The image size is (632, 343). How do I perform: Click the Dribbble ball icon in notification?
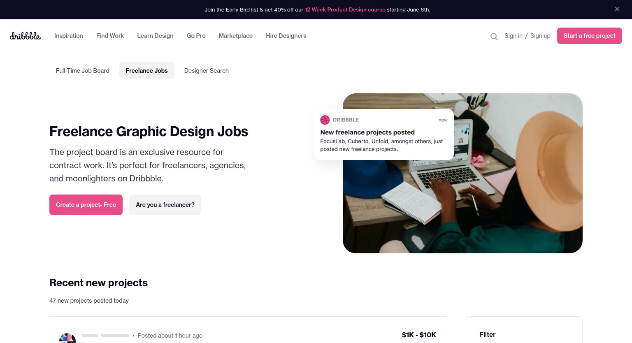(x=325, y=120)
